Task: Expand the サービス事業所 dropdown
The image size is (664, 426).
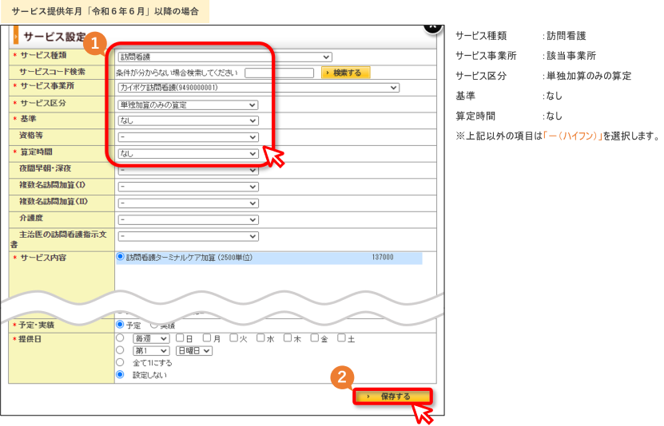Action: (x=258, y=88)
